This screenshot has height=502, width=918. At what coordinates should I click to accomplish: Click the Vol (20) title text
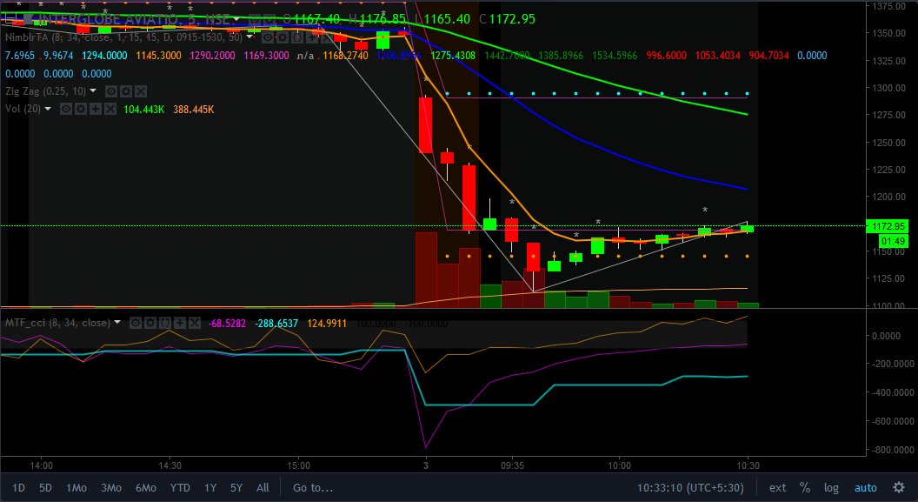click(x=23, y=109)
